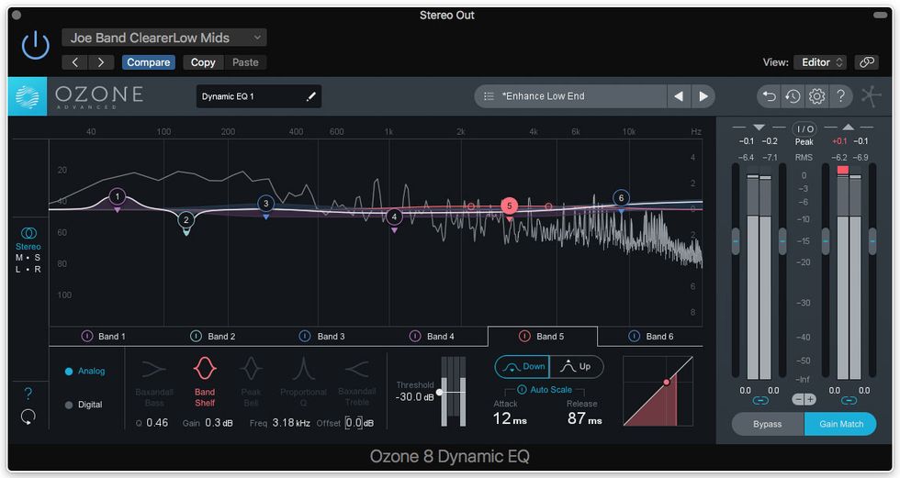This screenshot has height=478, width=900.
Task: Open the Joe Band ClearerLow Mids preset dropdown
Action: coord(164,38)
